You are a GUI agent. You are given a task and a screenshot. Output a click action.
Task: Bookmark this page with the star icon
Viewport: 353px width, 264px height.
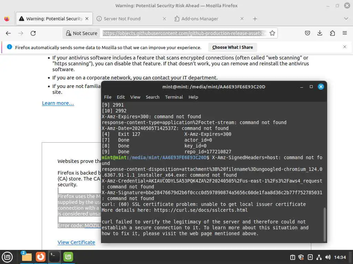click(x=272, y=33)
